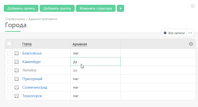Select Архивная cell Нет for Техногорск
The image size is (198, 107).
pyautogui.click(x=95, y=96)
